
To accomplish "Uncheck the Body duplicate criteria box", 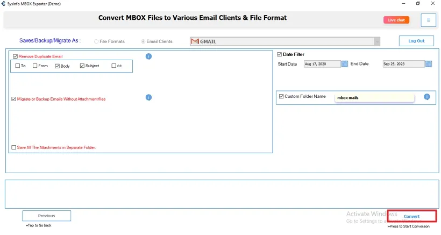I will point(57,66).
